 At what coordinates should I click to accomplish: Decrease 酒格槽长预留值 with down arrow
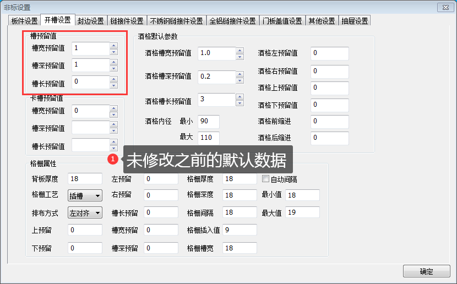[x=240, y=103]
